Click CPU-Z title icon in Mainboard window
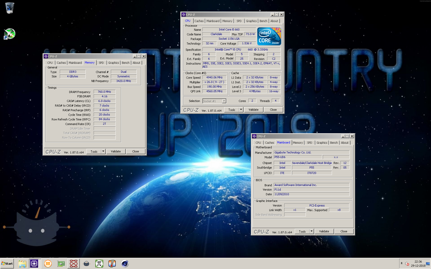The image size is (431, 269). pyautogui.click(x=254, y=136)
